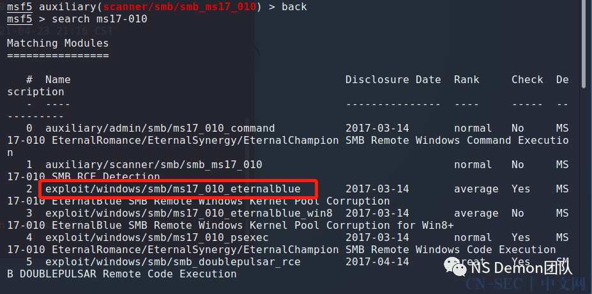The image size is (592, 294).
Task: Click the red scanner/smb/smb_ms17_010 prompt text
Action: [x=179, y=7]
